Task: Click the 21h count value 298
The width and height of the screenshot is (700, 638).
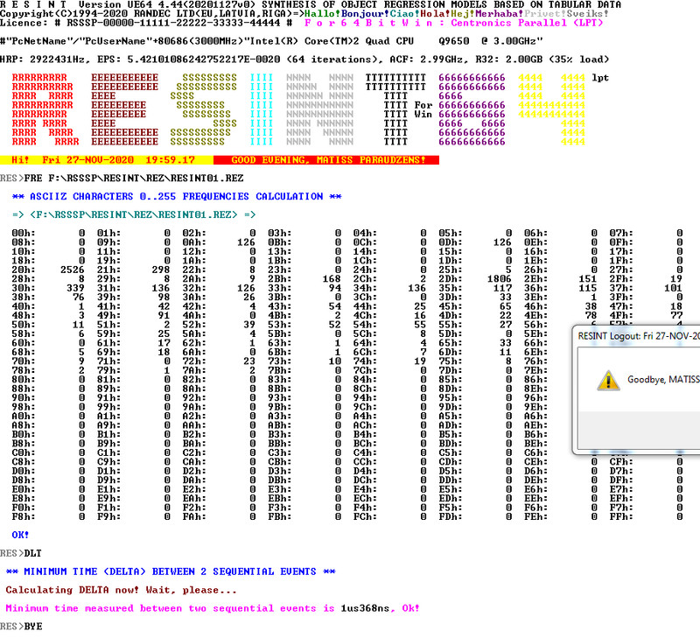Action: tap(161, 270)
